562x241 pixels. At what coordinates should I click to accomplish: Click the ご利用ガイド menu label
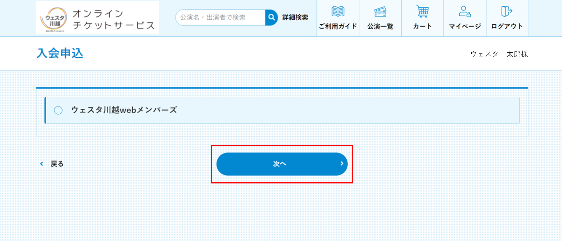click(338, 26)
